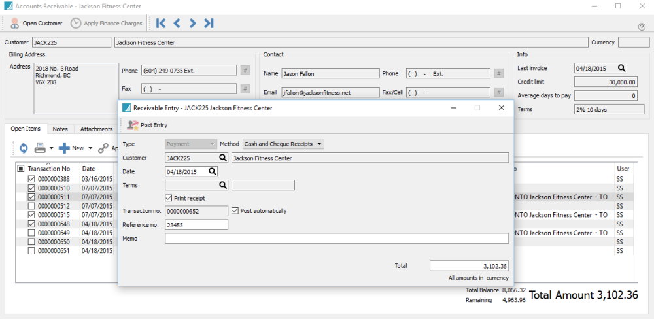The width and height of the screenshot is (654, 319).
Task: Go to first customer record arrow
Action: [x=161, y=24]
